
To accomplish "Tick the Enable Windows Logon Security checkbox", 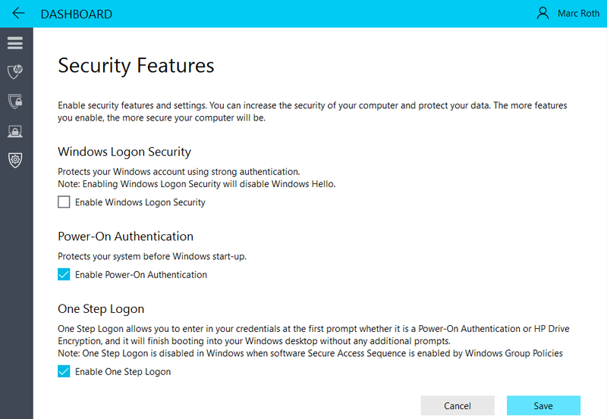I will tap(64, 202).
